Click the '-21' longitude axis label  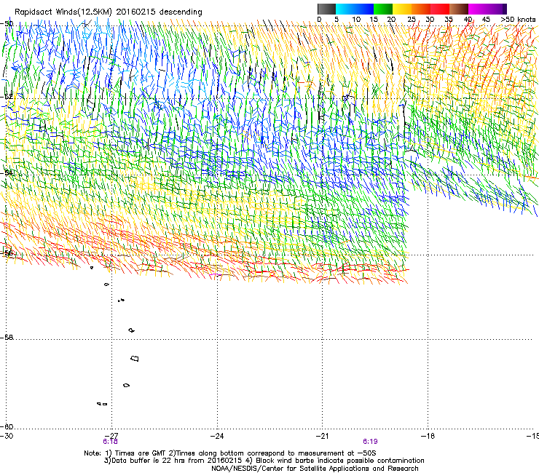[x=322, y=436]
